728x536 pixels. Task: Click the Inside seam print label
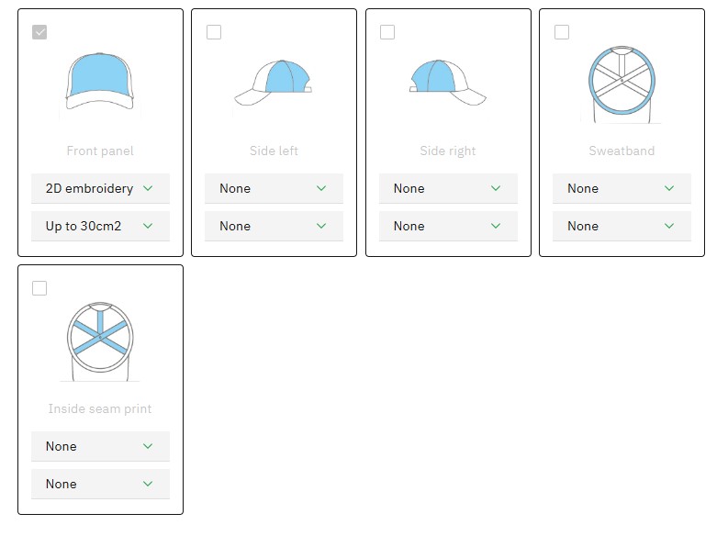(x=100, y=408)
